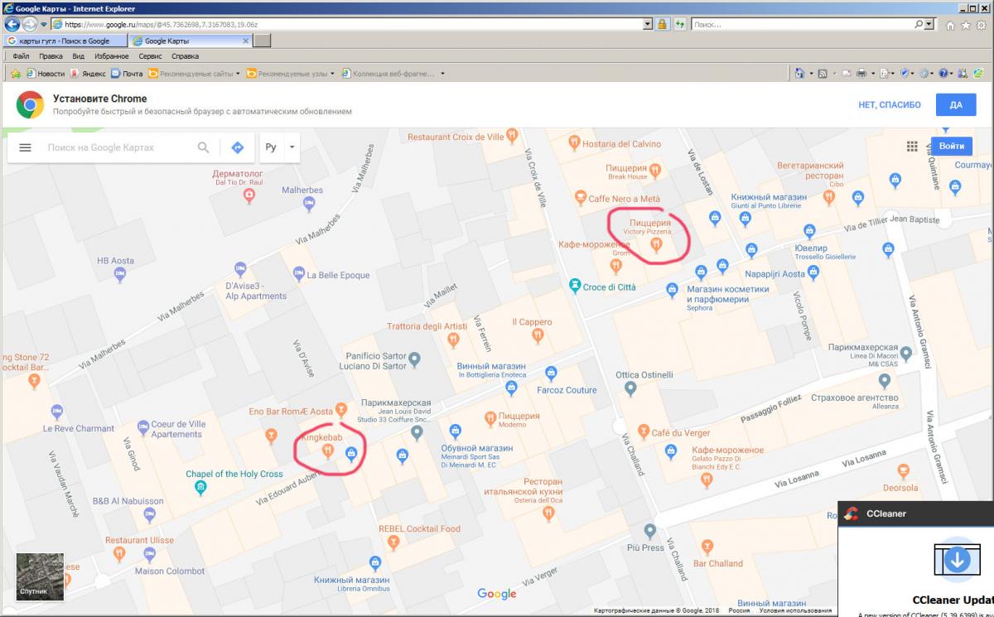Click the security lock icon in address bar
The image size is (994, 617).
(662, 24)
